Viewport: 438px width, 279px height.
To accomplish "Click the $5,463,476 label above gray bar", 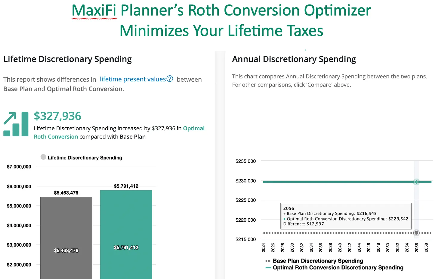I will pyautogui.click(x=66, y=193).
